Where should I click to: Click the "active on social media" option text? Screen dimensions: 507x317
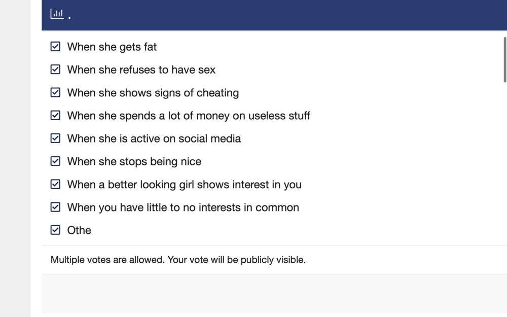(x=154, y=138)
